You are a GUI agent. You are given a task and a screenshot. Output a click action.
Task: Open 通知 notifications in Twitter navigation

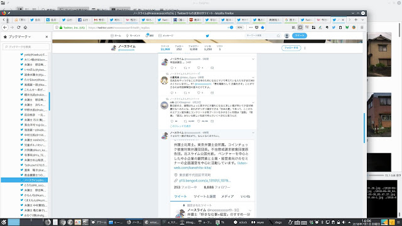click(x=149, y=36)
